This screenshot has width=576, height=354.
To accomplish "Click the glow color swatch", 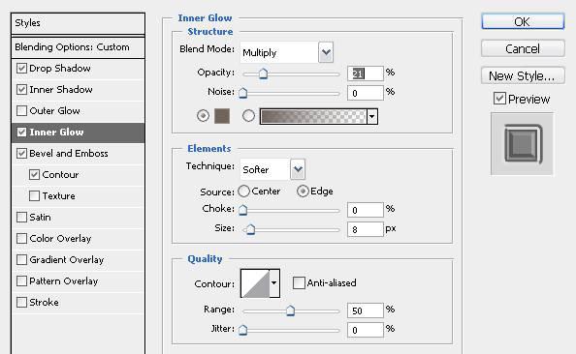I will click(x=222, y=116).
